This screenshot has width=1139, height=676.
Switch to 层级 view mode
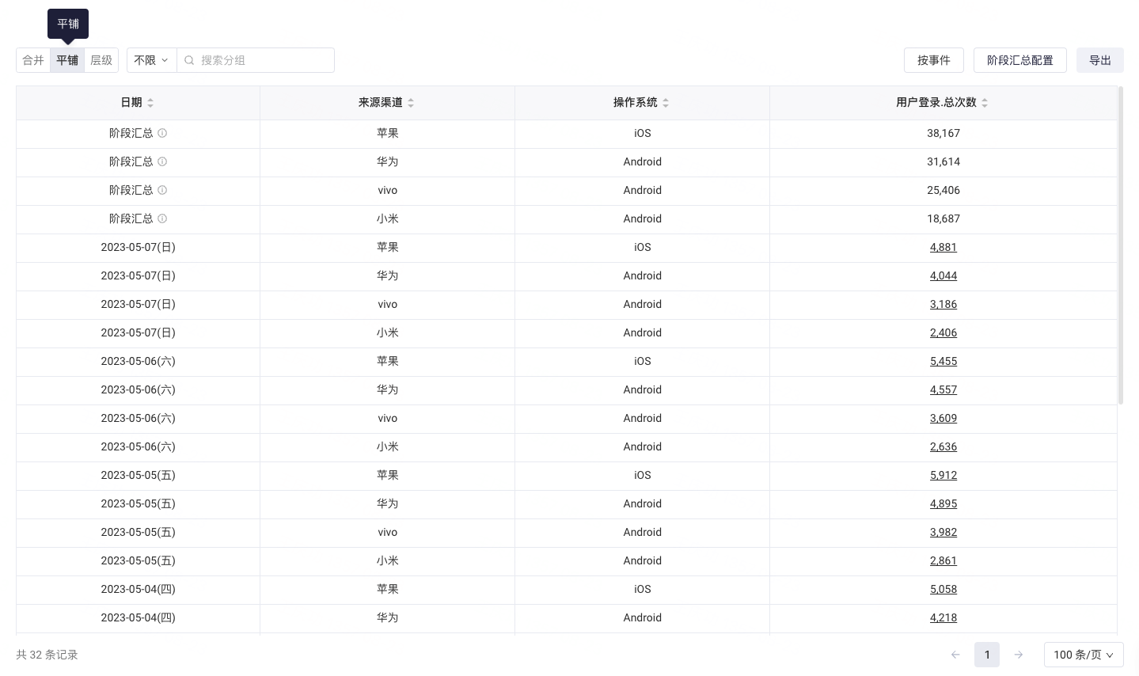point(101,60)
